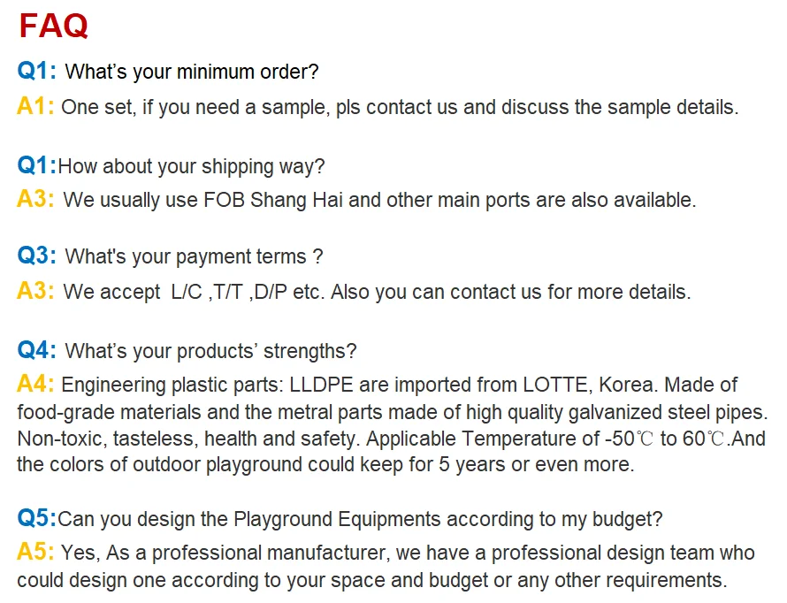Viewport: 787px width, 603px height.
Task: Click the blue Q3 payment terms label
Action: 36,255
